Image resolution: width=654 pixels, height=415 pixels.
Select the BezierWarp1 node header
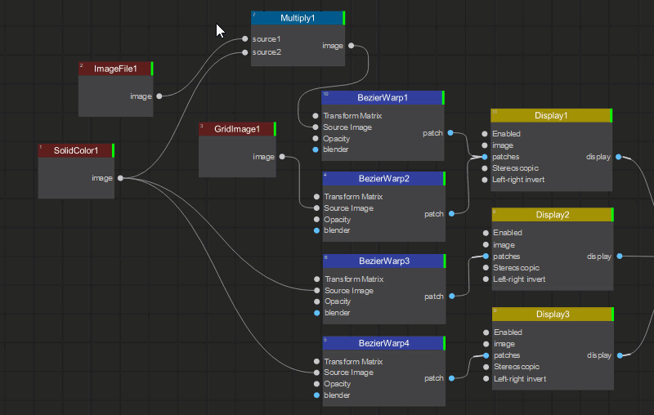click(383, 97)
